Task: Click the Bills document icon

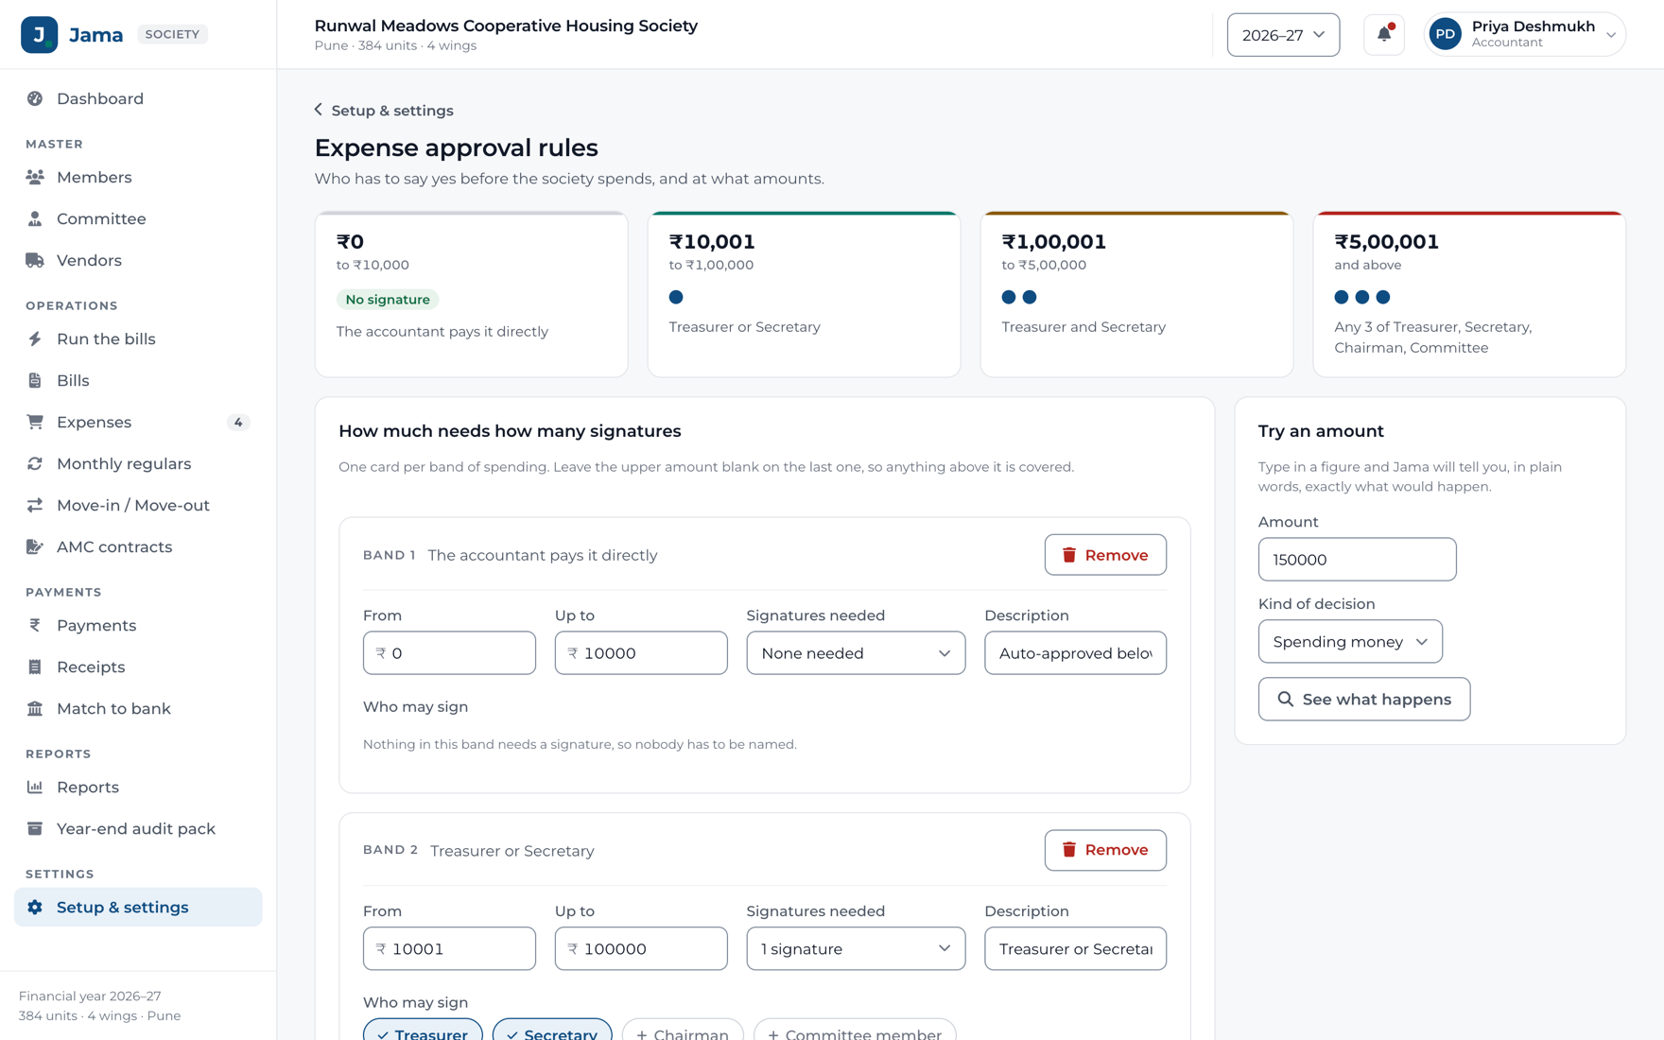Action: [35, 380]
